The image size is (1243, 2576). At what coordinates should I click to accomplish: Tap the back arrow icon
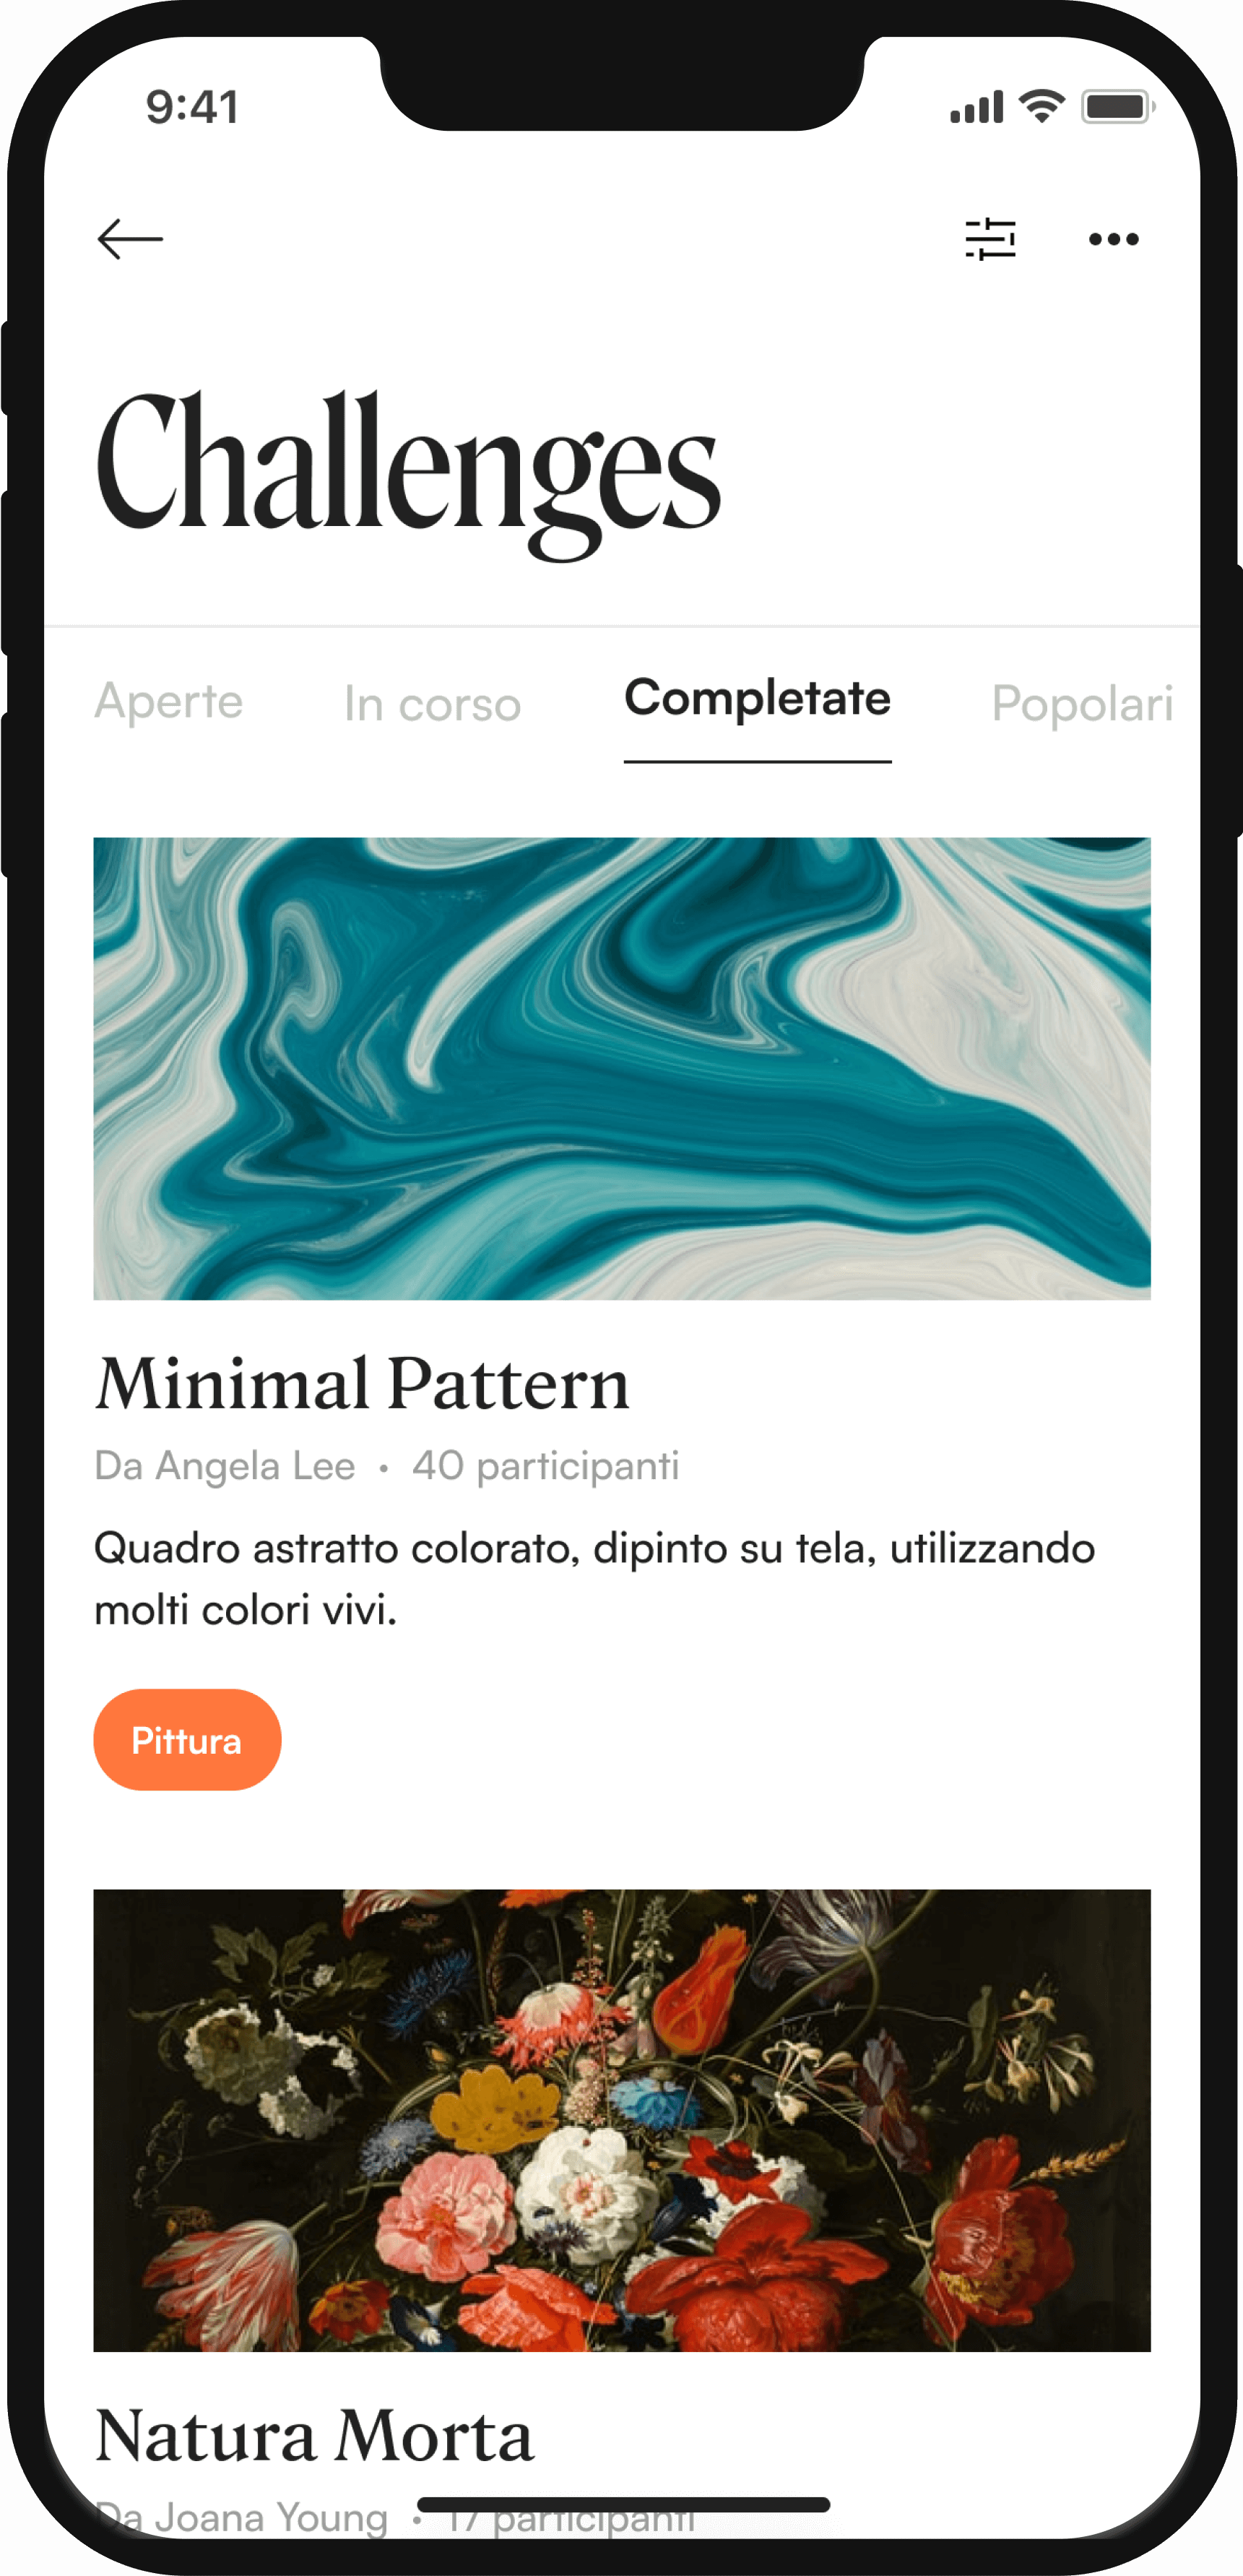(130, 239)
